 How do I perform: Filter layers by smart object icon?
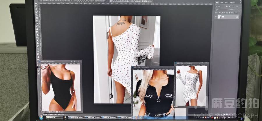(x=237, y=6)
